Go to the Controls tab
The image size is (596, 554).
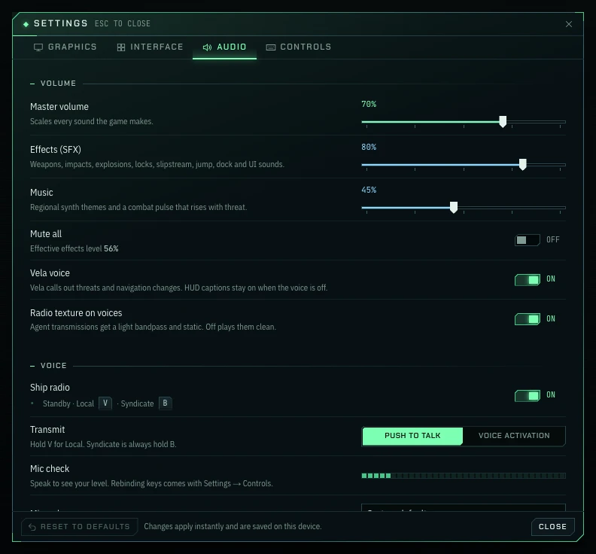coord(299,47)
